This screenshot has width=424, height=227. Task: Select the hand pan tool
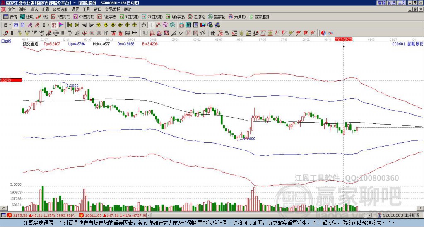click(x=143, y=25)
